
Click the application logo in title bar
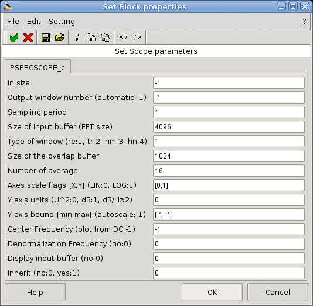[8, 6]
